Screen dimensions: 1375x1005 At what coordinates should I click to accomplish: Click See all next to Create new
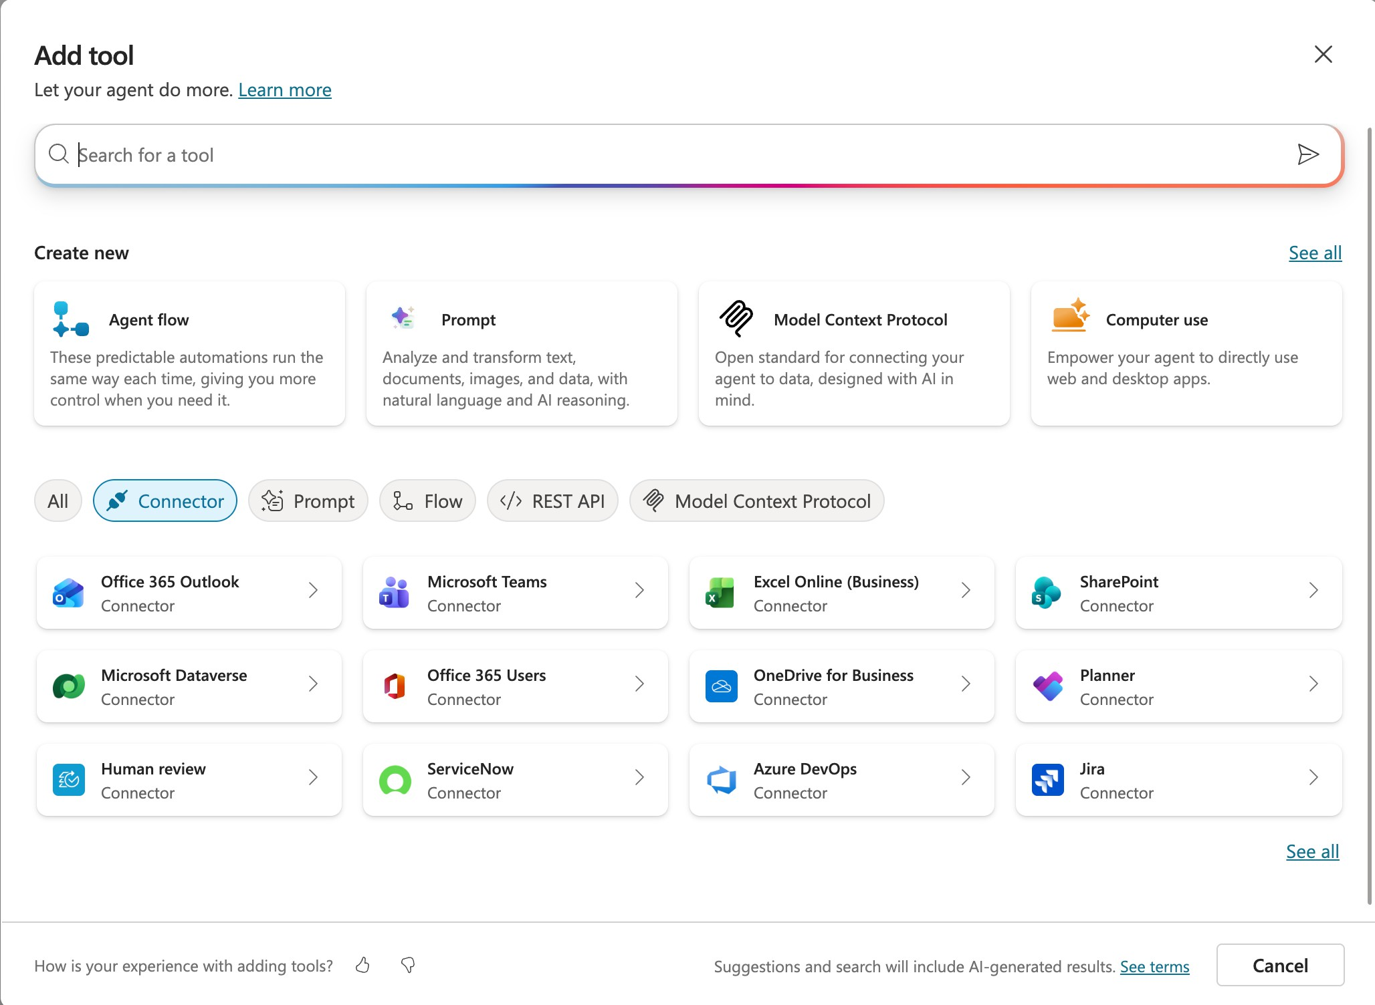pos(1315,253)
